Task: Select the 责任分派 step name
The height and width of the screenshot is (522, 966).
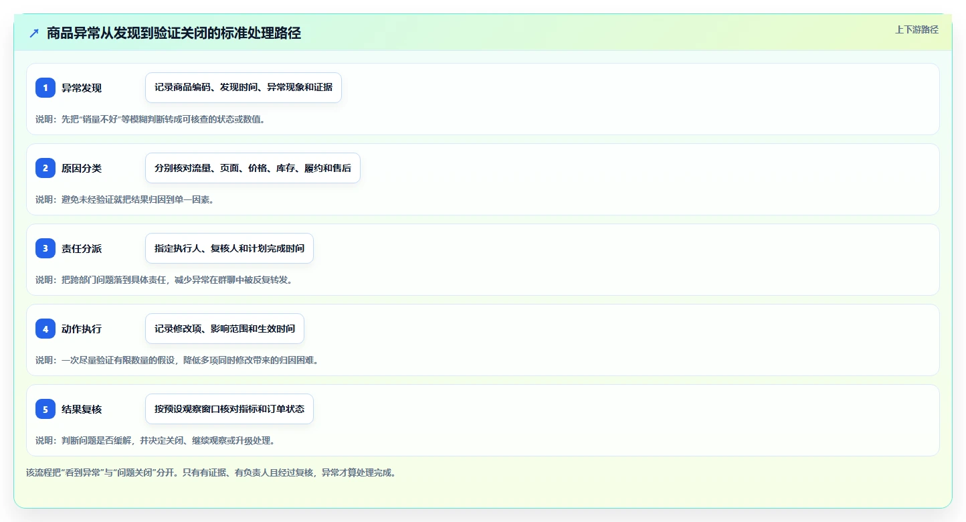Action: (82, 248)
